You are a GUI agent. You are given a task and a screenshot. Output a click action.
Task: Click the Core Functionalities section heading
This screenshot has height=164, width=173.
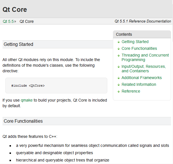tap(23, 121)
